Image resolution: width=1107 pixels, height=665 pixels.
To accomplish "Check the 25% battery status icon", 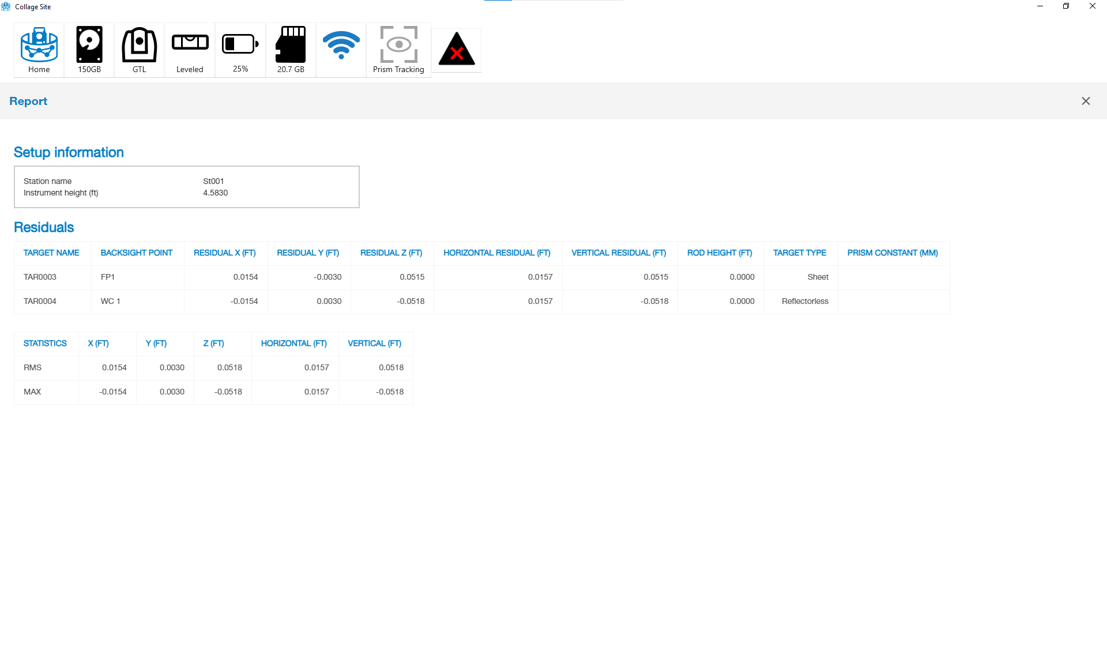I will click(240, 50).
